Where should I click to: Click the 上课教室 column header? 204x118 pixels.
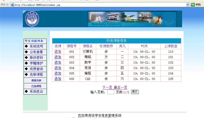(x=171, y=46)
